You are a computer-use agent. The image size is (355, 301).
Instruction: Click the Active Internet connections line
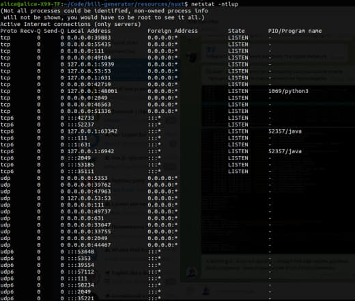click(70, 24)
